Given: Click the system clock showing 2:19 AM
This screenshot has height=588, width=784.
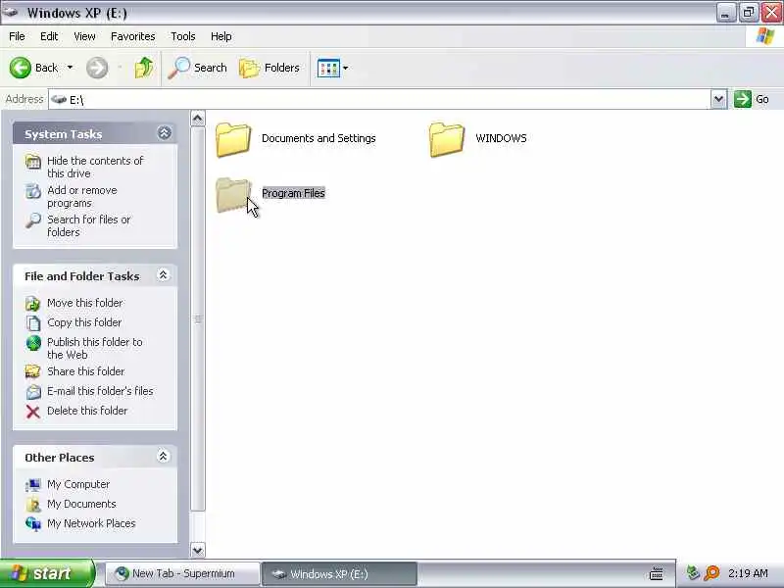Looking at the screenshot, I should [748, 573].
